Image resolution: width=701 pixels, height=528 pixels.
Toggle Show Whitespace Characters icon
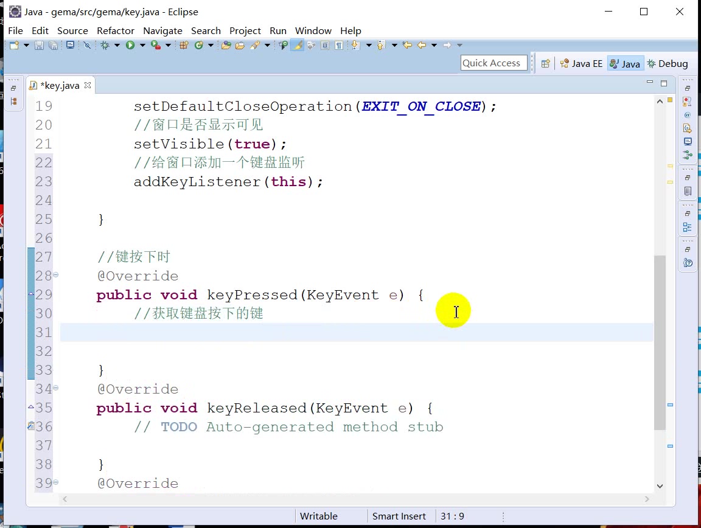[x=339, y=45]
